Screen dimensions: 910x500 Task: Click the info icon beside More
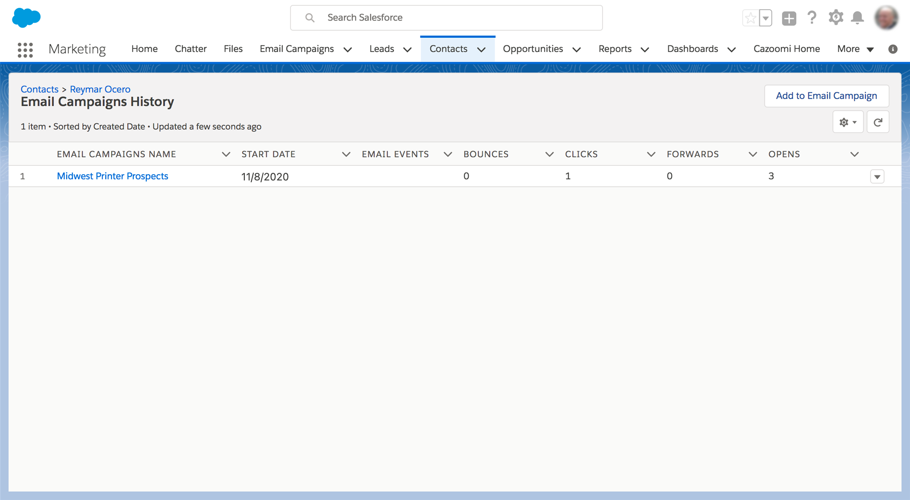893,49
